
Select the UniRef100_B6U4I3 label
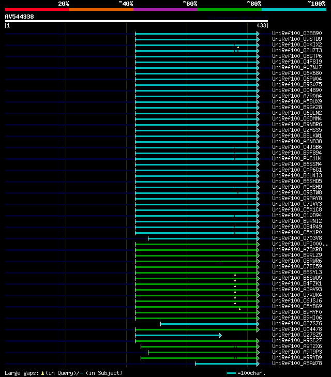click(x=297, y=175)
